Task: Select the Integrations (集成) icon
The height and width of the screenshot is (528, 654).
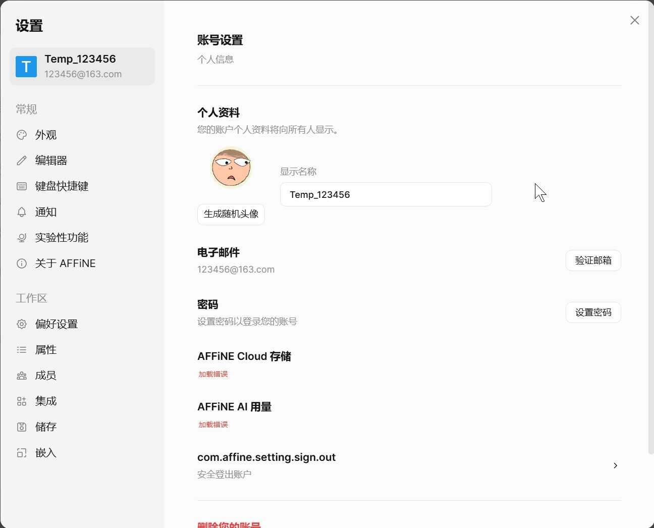Action: point(21,401)
